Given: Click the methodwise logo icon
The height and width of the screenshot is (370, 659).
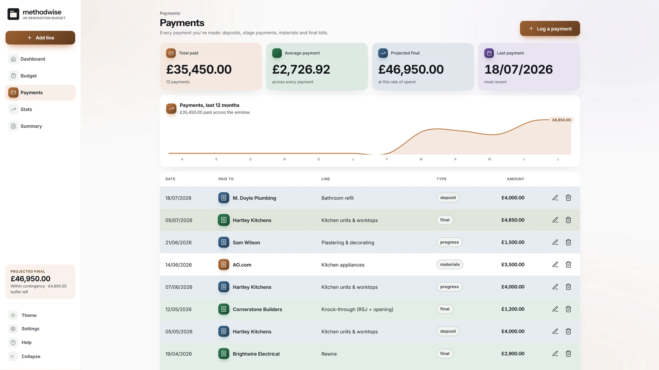Looking at the screenshot, I should pyautogui.click(x=13, y=14).
